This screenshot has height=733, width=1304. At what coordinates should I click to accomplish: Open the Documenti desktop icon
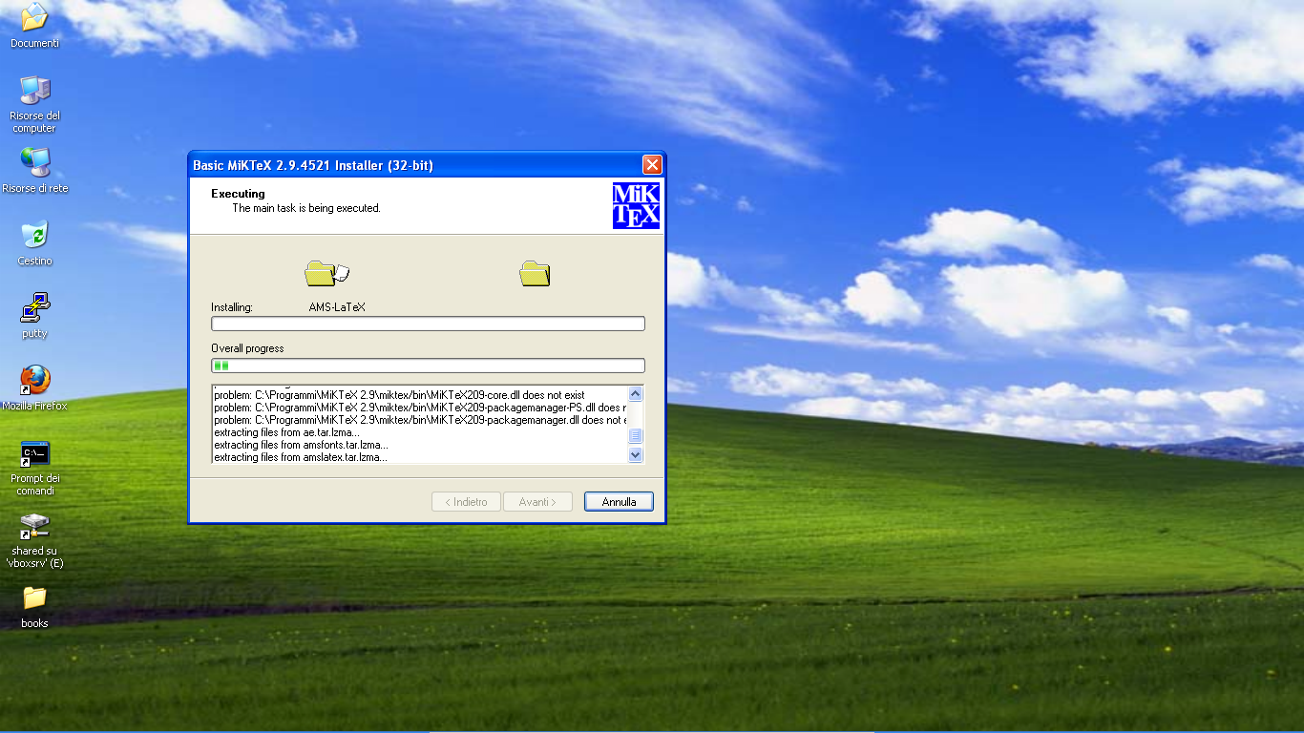click(x=34, y=26)
